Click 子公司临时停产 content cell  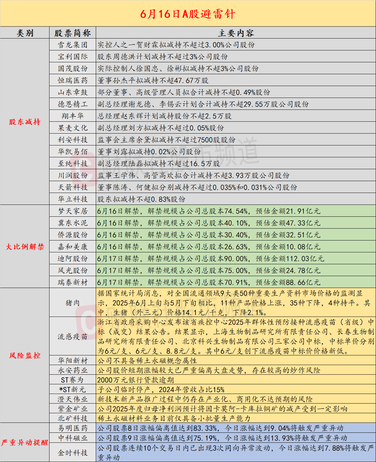tap(236, 389)
